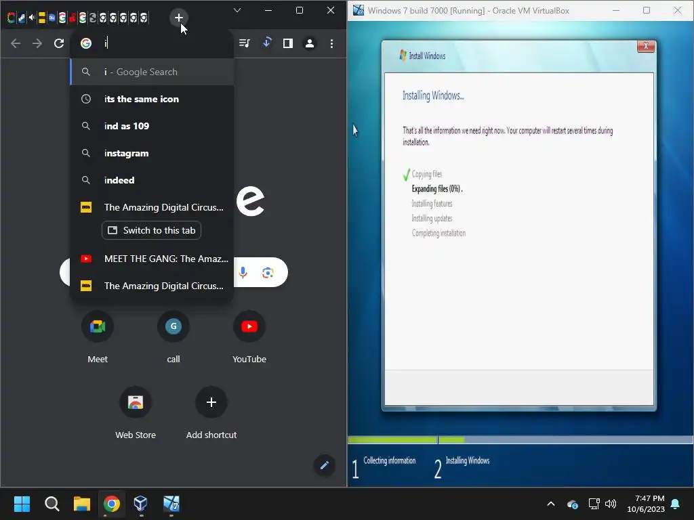Click the VirtualBox window title bar icon
Viewport: 694px width, 520px height.
coord(359,10)
